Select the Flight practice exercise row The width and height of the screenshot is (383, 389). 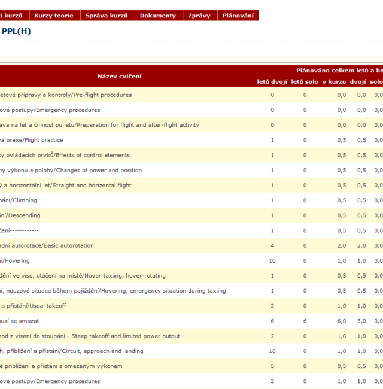[x=191, y=140]
